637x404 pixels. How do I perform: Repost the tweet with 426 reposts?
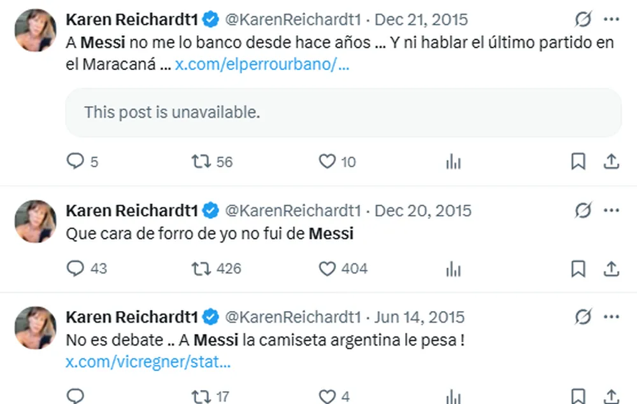click(x=201, y=268)
